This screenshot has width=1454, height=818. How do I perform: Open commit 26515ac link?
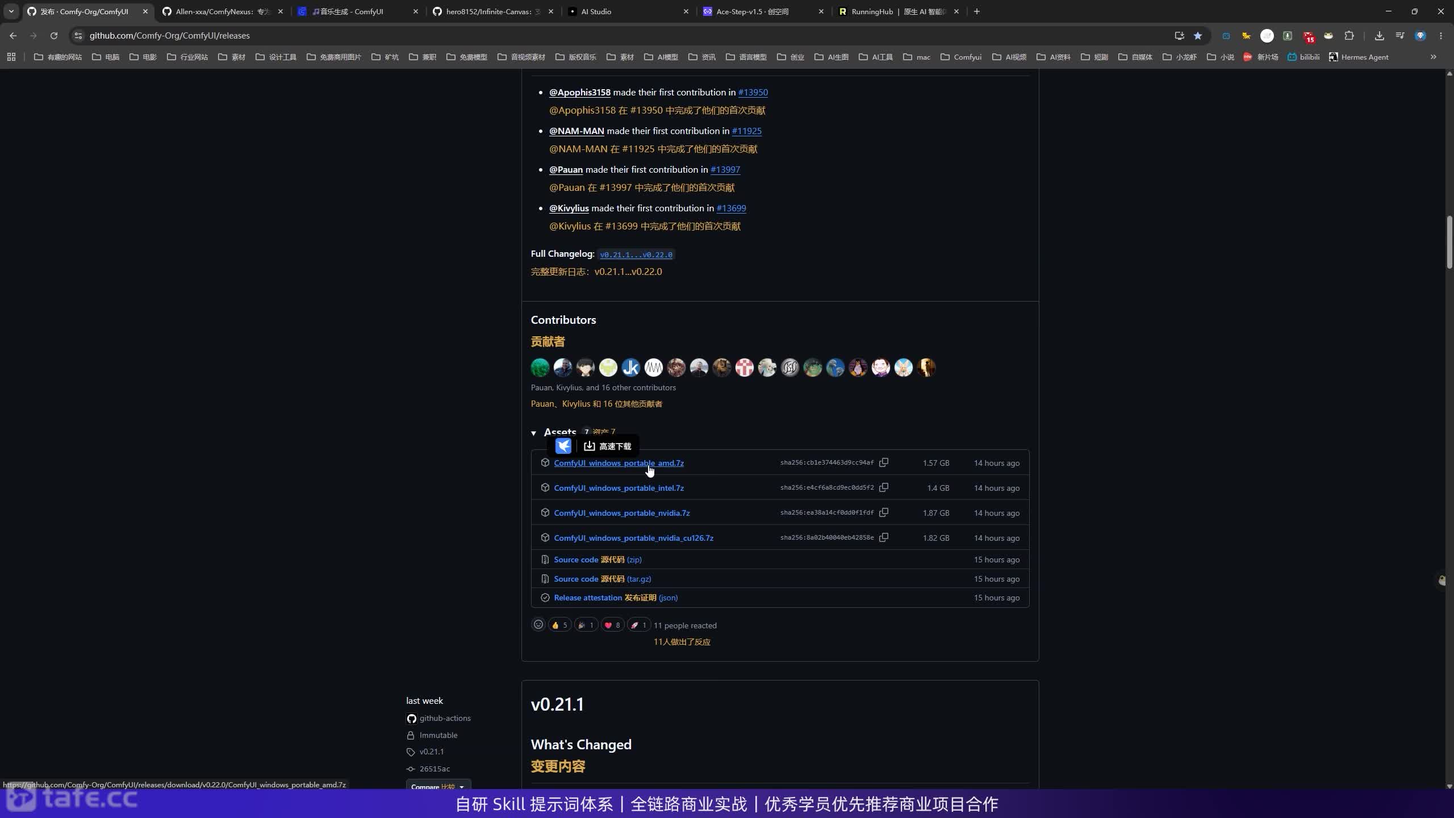tap(434, 769)
